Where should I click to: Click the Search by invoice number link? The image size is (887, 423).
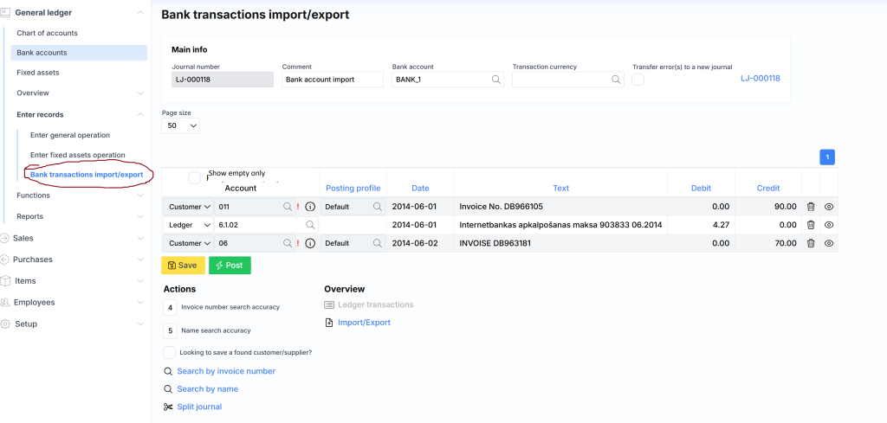226,371
